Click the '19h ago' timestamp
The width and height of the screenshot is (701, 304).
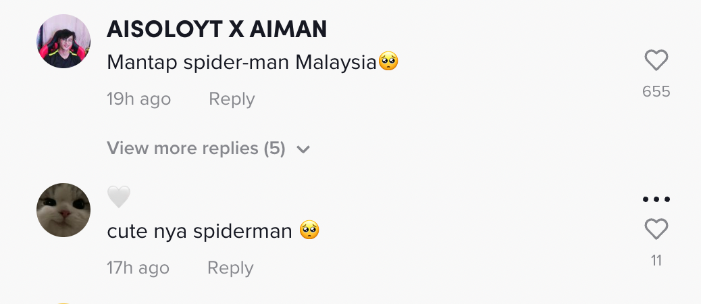[x=138, y=99]
